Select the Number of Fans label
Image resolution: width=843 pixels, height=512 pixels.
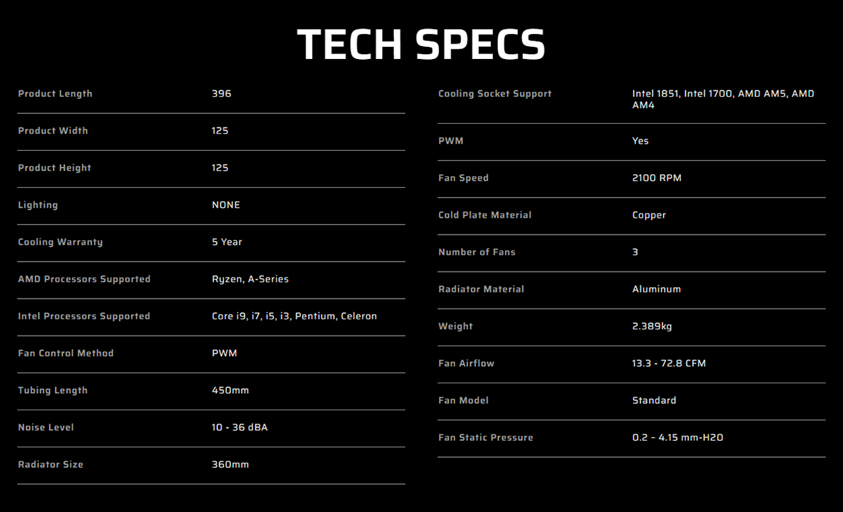477,252
